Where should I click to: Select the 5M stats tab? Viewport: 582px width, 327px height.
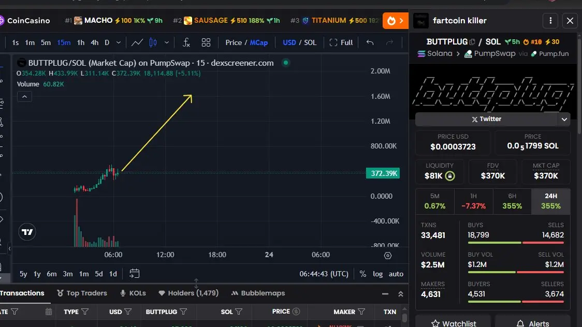tap(434, 201)
